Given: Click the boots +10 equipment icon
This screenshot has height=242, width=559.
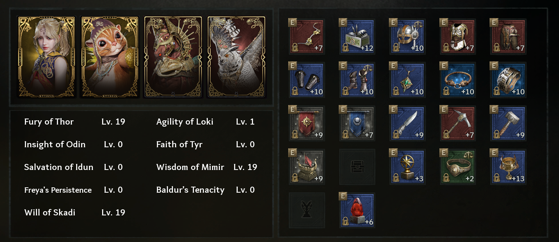Looking at the screenshot, I should coord(357,80).
